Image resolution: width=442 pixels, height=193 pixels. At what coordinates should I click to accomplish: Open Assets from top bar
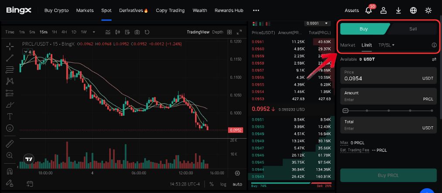(352, 10)
